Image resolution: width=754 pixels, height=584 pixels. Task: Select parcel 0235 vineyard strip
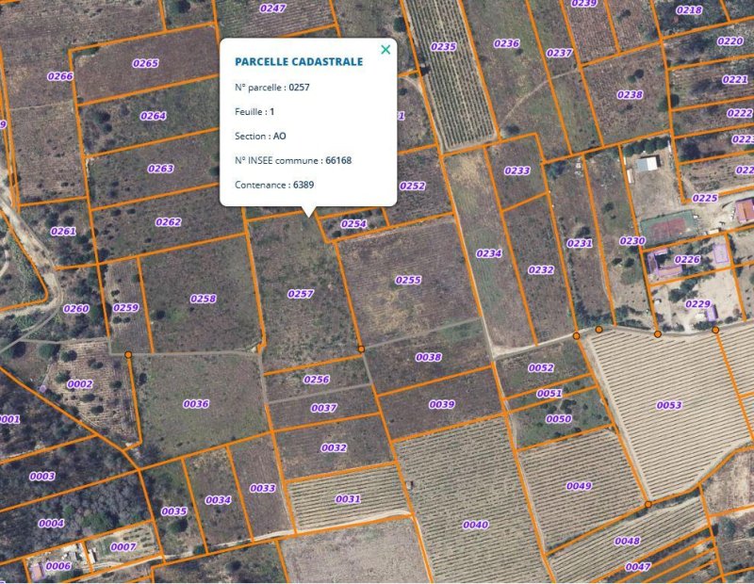(x=443, y=46)
